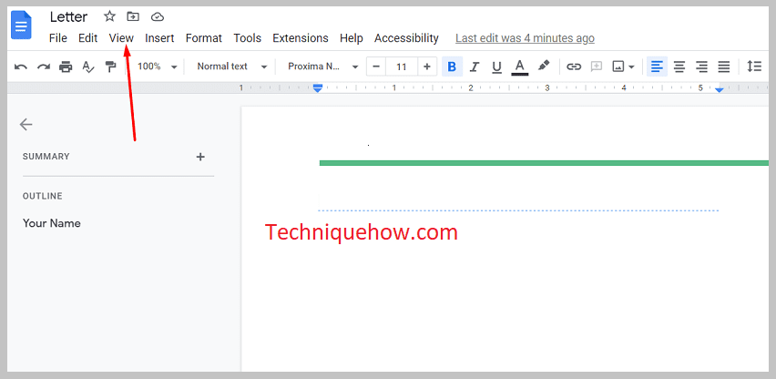Open line and paragraph spacing
Viewport: 776px width, 379px height.
coord(754,67)
